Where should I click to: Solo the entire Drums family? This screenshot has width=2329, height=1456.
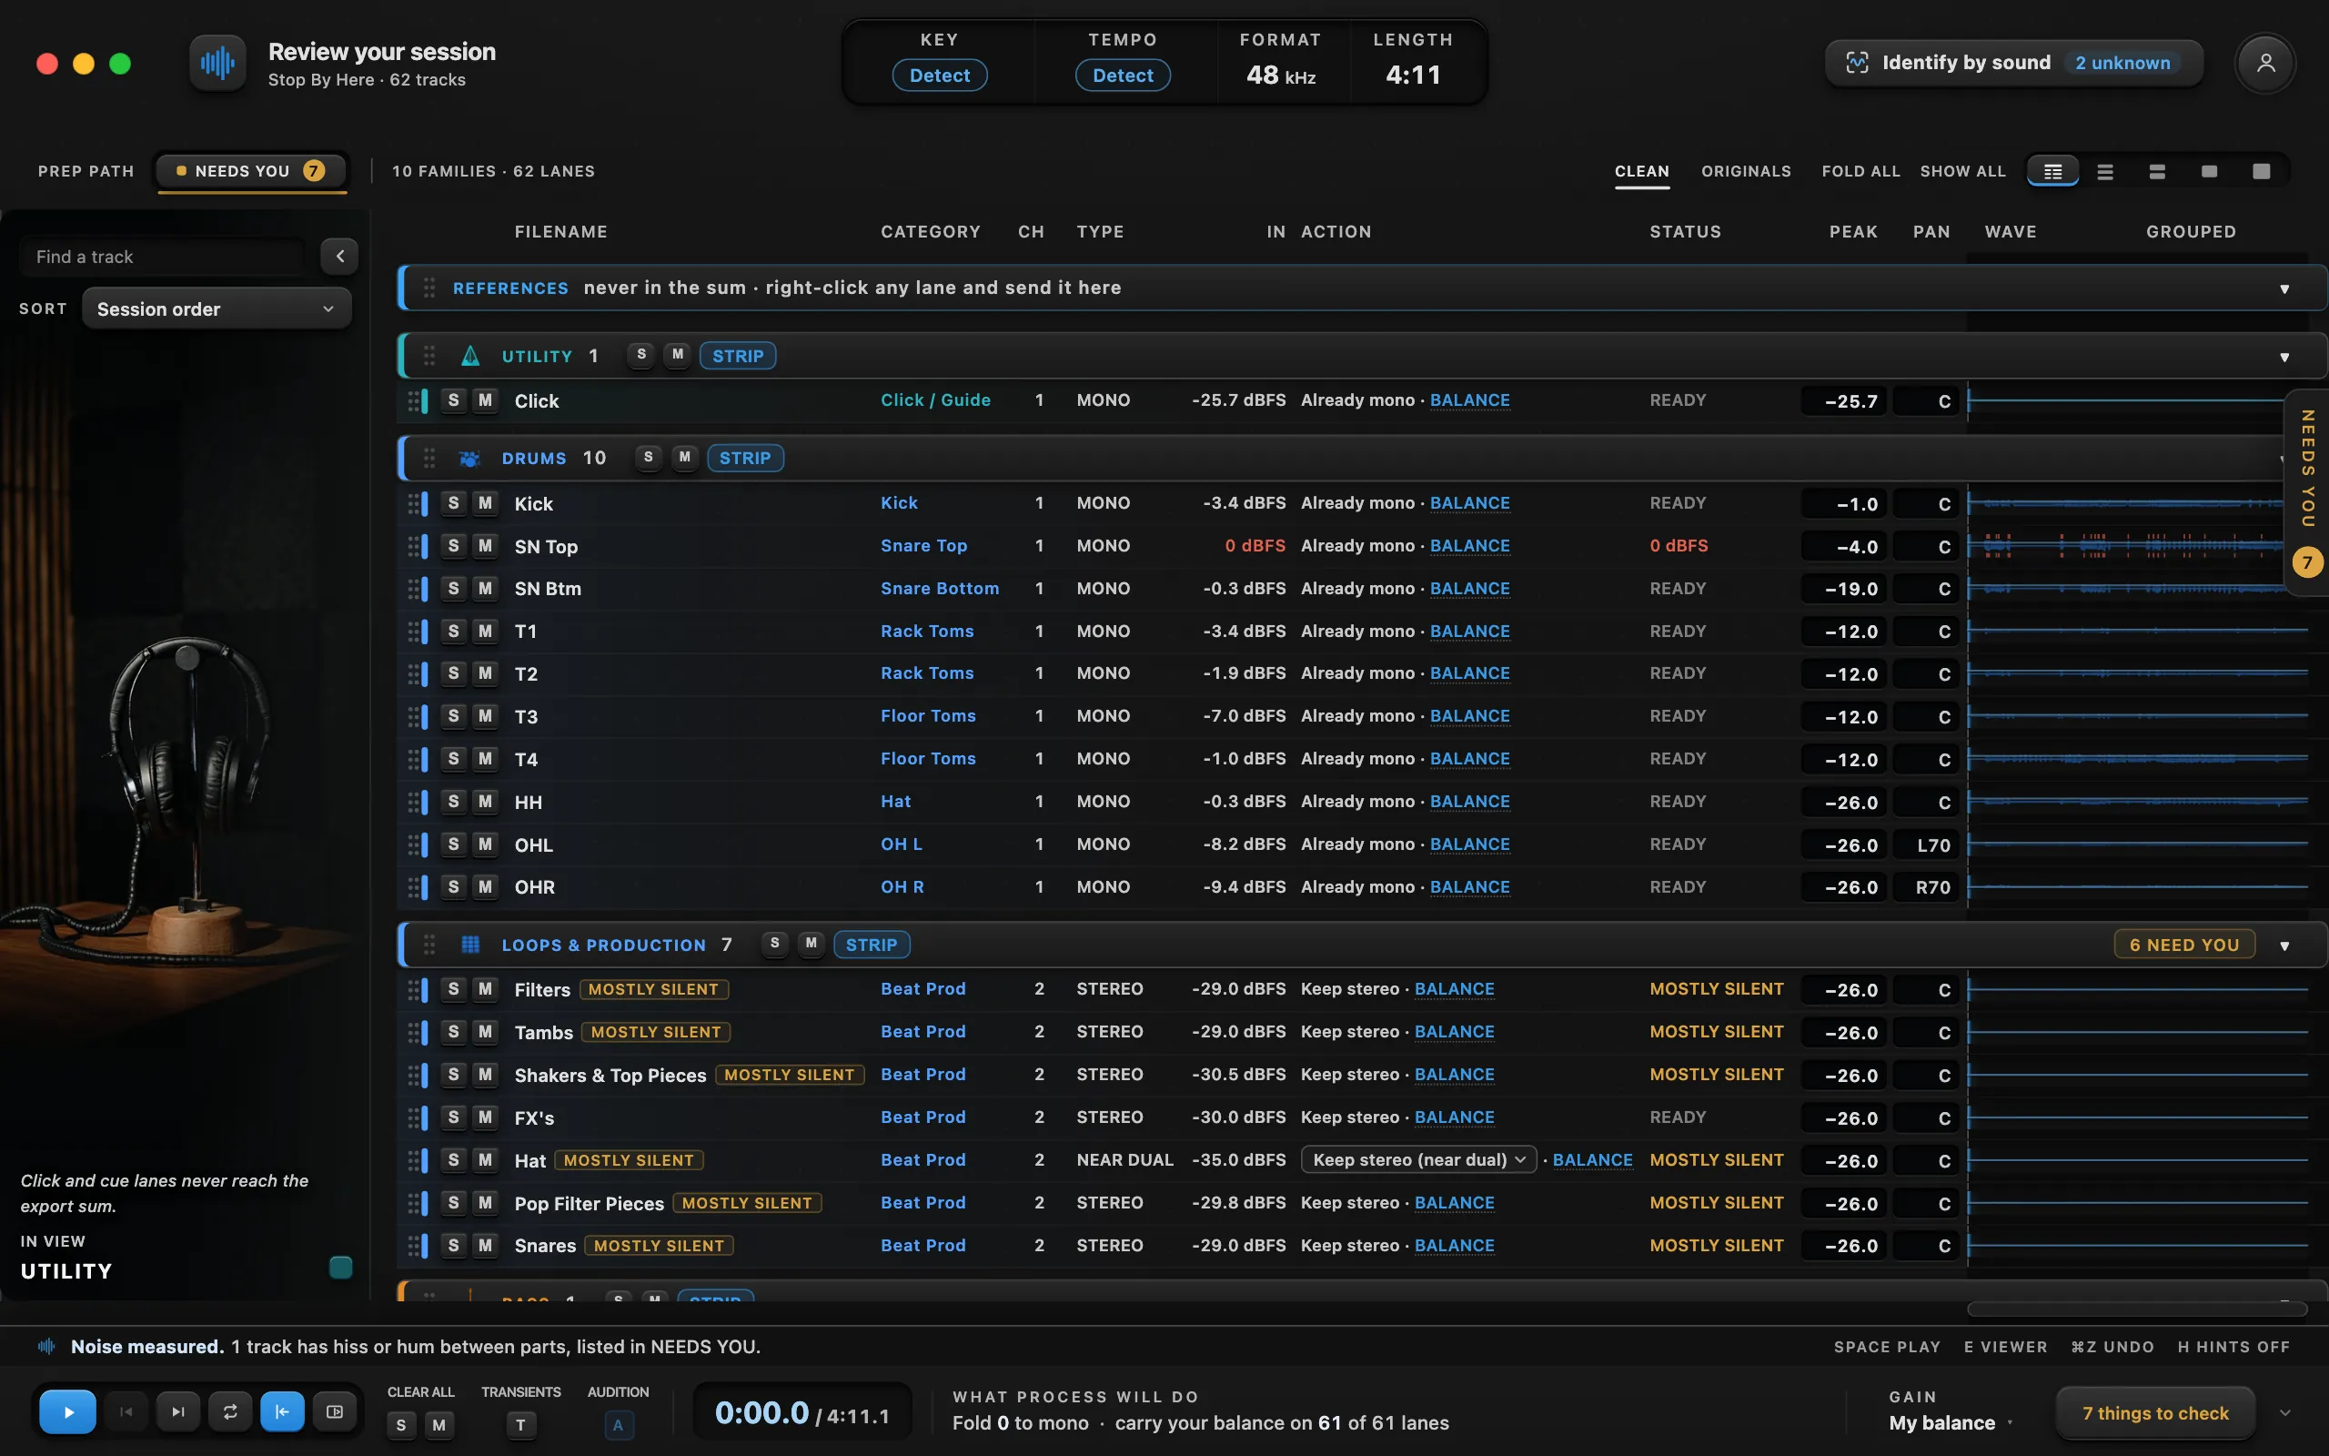[649, 458]
